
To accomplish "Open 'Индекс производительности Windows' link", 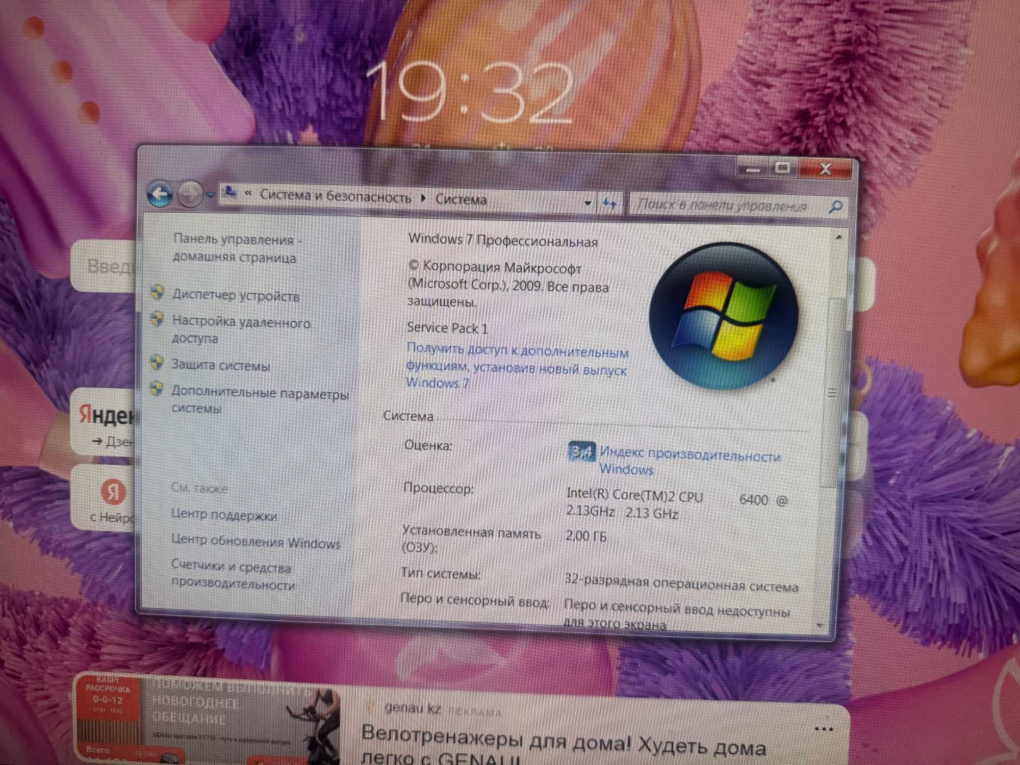I will click(x=690, y=461).
